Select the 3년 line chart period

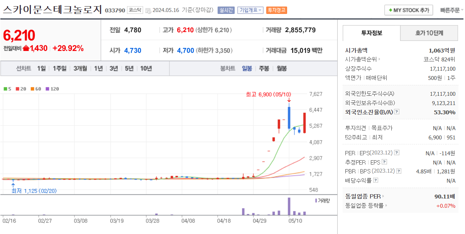click(x=114, y=68)
